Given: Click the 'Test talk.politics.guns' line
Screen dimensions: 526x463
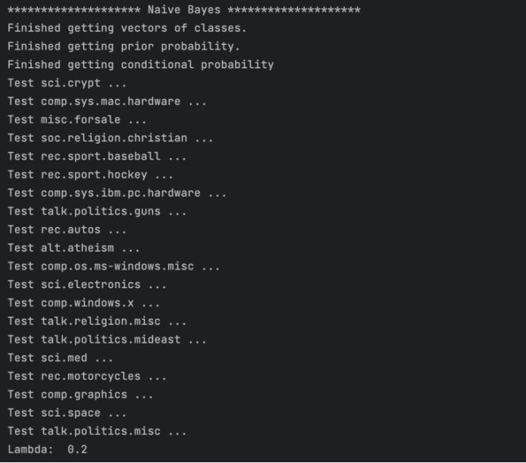Looking at the screenshot, I should [97, 211].
